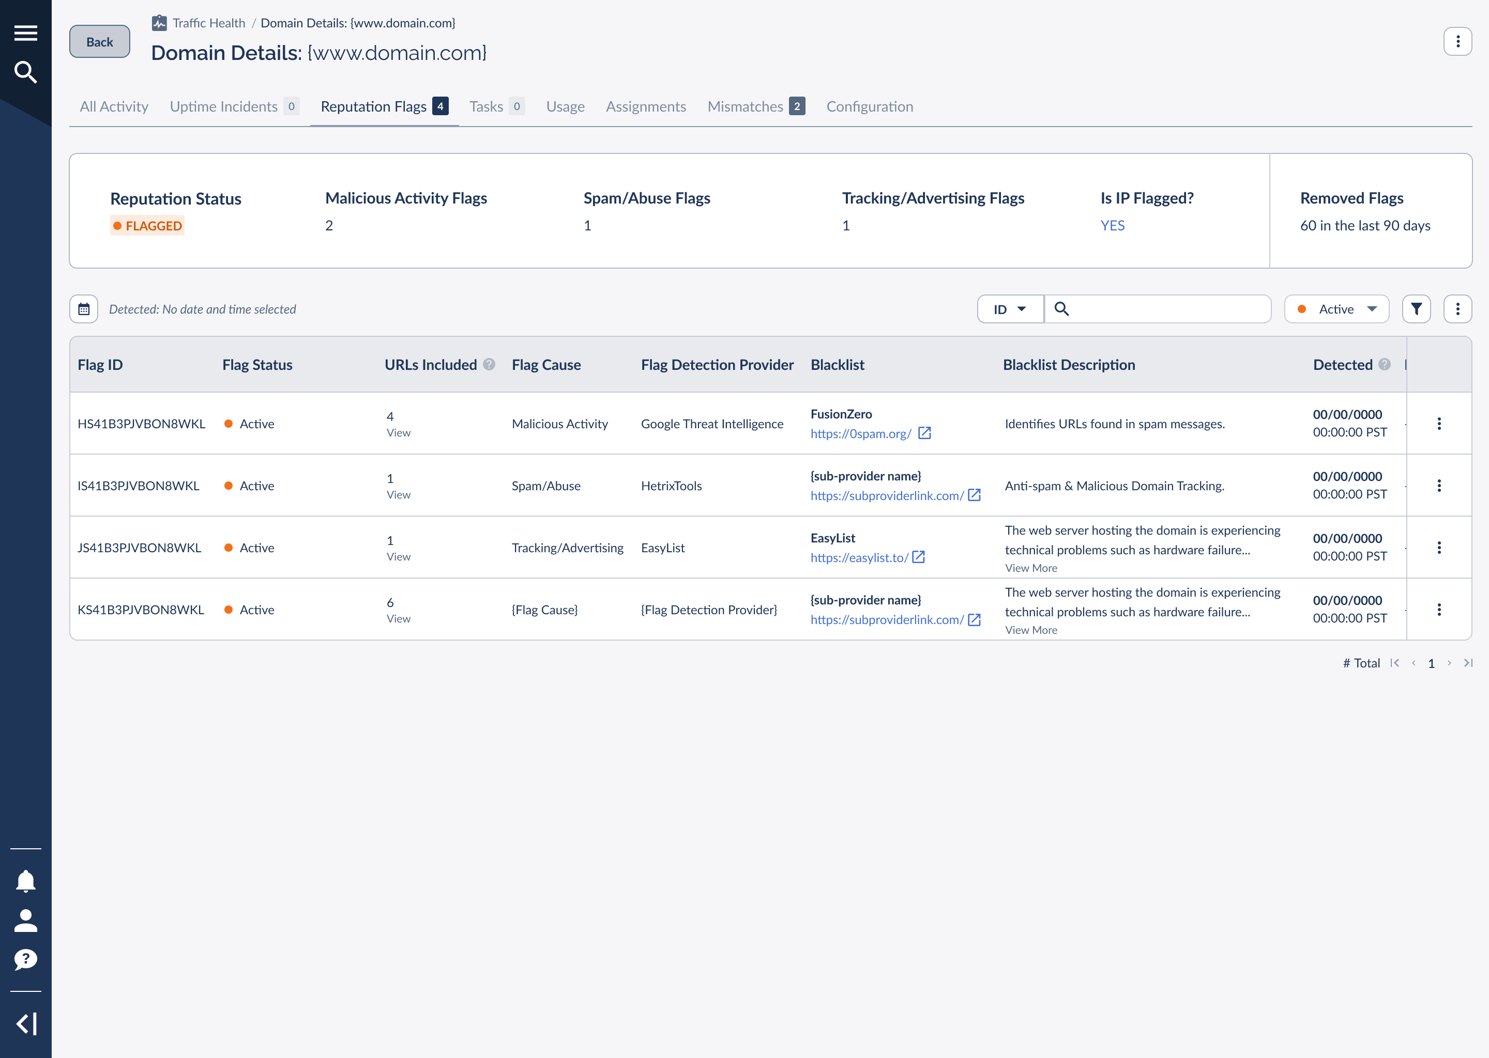
Task: Click 'Detected: No date and time selected' text
Action: [x=202, y=309]
